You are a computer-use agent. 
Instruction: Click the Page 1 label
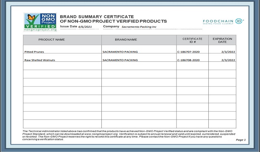240,140
